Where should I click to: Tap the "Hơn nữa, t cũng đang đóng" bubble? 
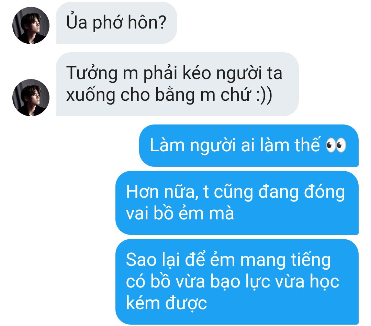point(237,203)
